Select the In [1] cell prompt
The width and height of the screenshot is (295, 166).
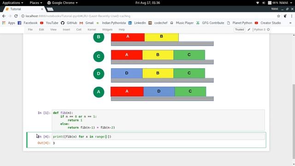tap(44, 113)
